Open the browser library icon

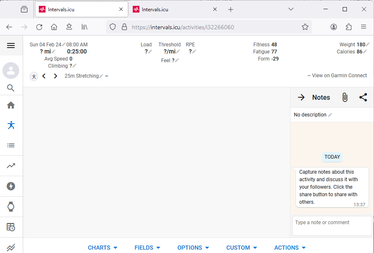[84, 27]
